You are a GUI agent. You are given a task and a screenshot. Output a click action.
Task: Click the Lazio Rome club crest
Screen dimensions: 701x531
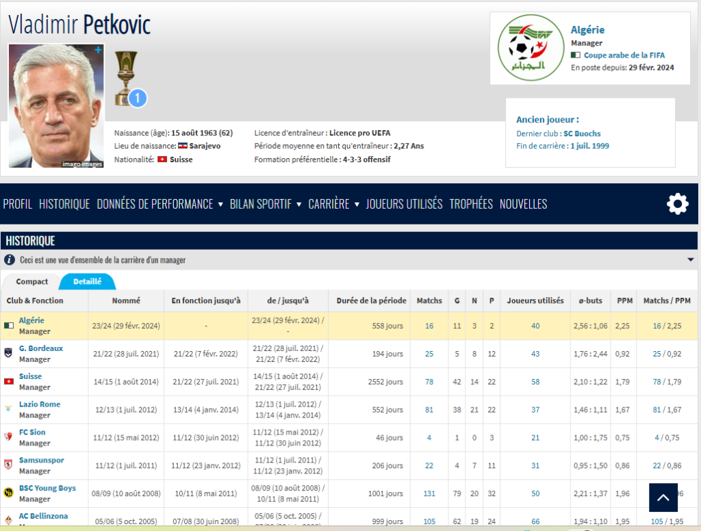point(9,409)
